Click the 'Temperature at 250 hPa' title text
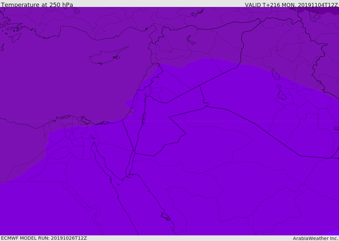The image size is (339, 241). point(37,5)
